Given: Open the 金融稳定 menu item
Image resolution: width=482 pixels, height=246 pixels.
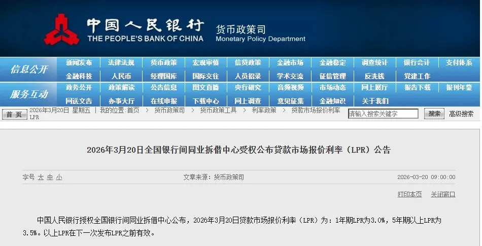Looking at the screenshot, I should [x=332, y=63].
